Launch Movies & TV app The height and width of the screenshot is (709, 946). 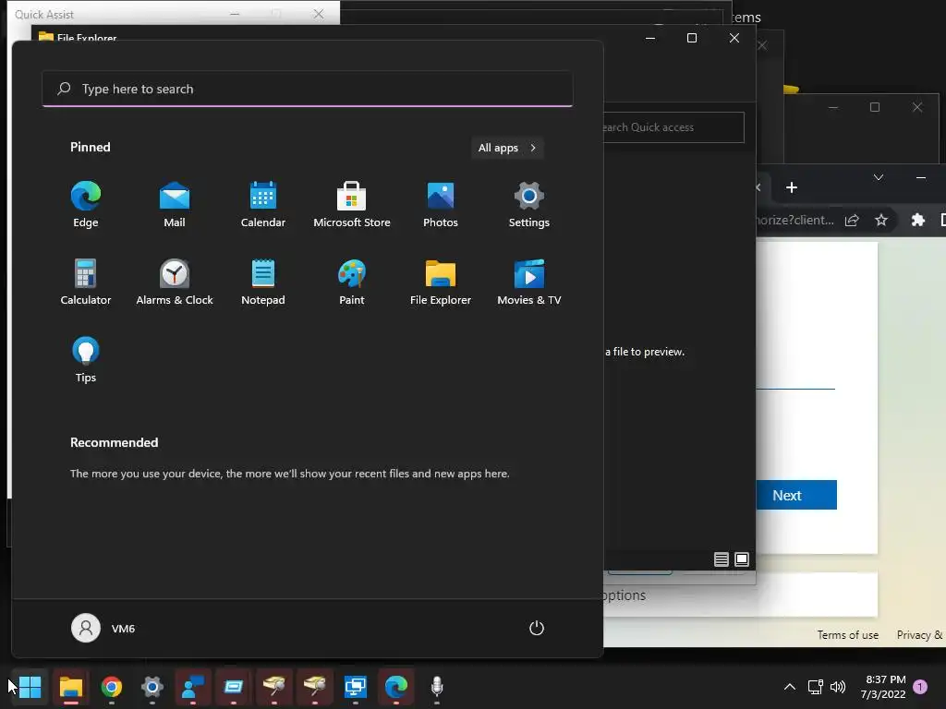point(529,282)
